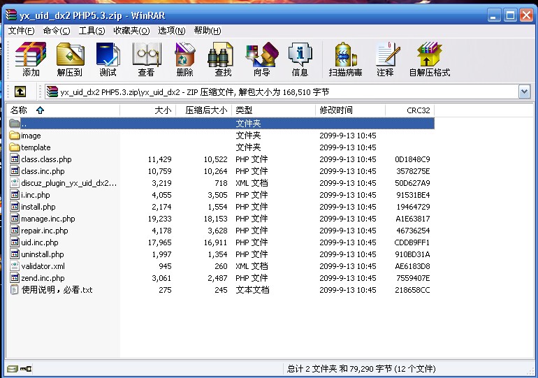The height and width of the screenshot is (378, 538).
Task: Click the 解压到 (Extract To) icon
Action: click(x=70, y=59)
